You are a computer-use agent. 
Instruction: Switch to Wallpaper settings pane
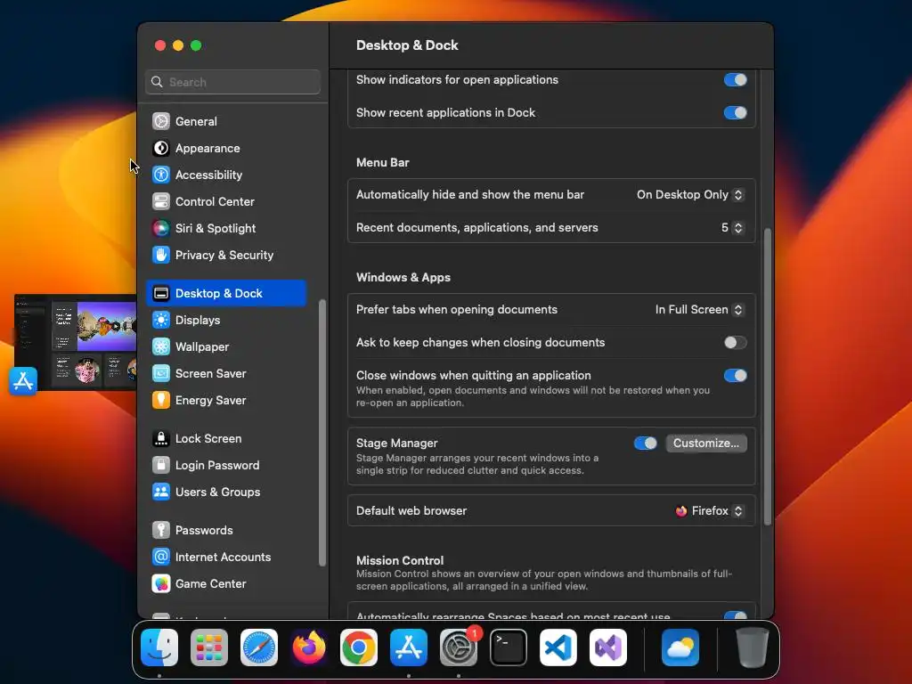[x=226, y=346]
